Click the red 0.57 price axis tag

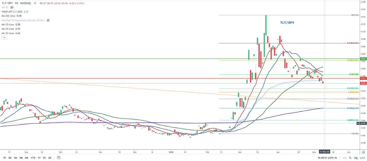363,78
